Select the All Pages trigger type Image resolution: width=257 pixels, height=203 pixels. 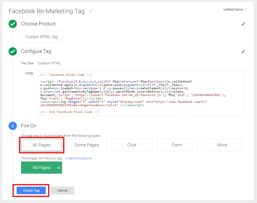coord(42,145)
